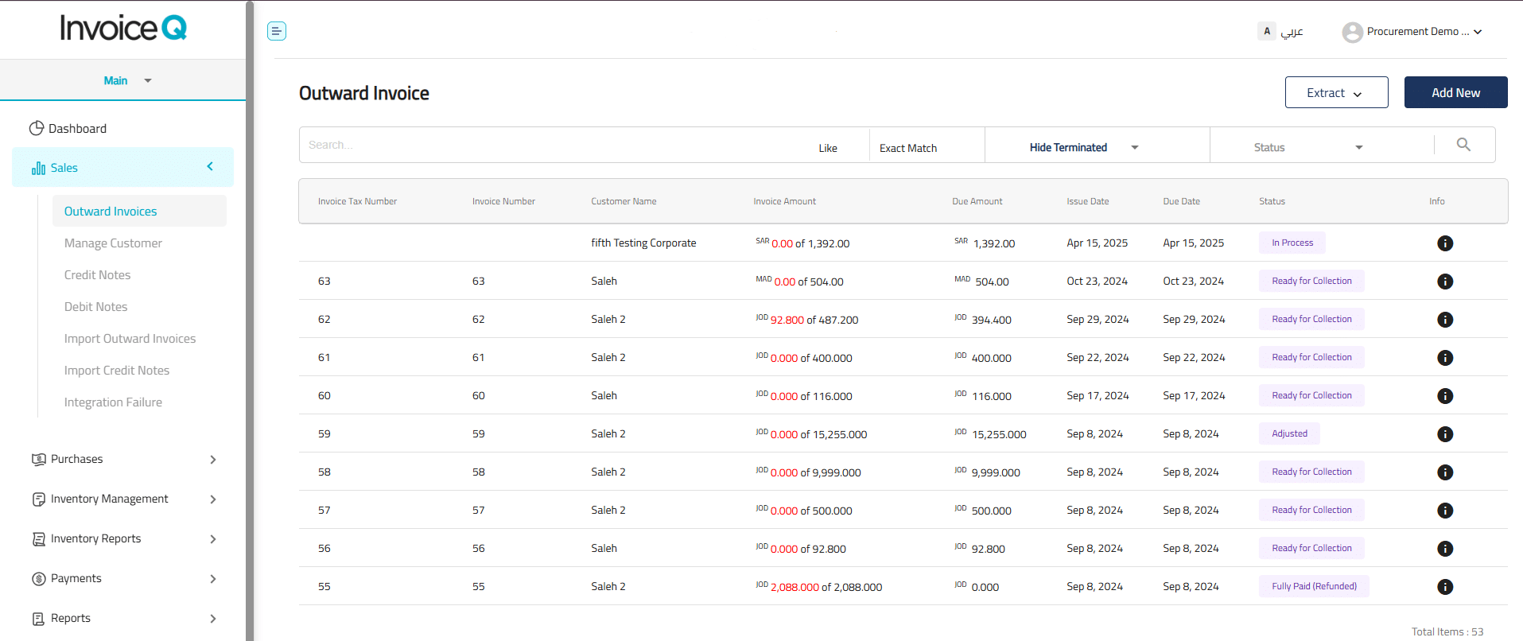Image resolution: width=1523 pixels, height=641 pixels.
Task: Switch language to Arabic
Action: click(1292, 32)
